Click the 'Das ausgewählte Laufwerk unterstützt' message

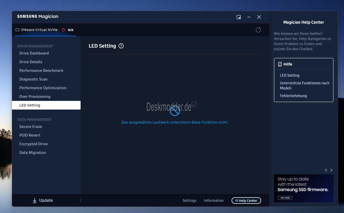(x=175, y=122)
